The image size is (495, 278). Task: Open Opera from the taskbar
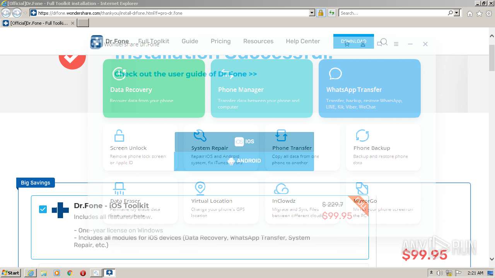(x=83, y=273)
